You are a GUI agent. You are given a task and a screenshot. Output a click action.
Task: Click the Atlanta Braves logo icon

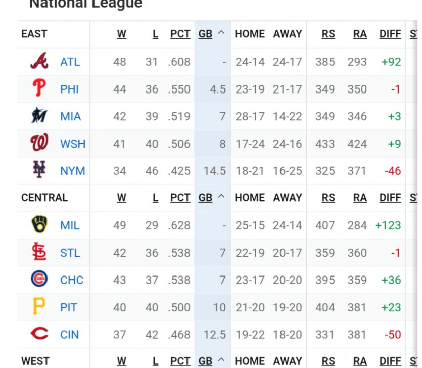39,61
